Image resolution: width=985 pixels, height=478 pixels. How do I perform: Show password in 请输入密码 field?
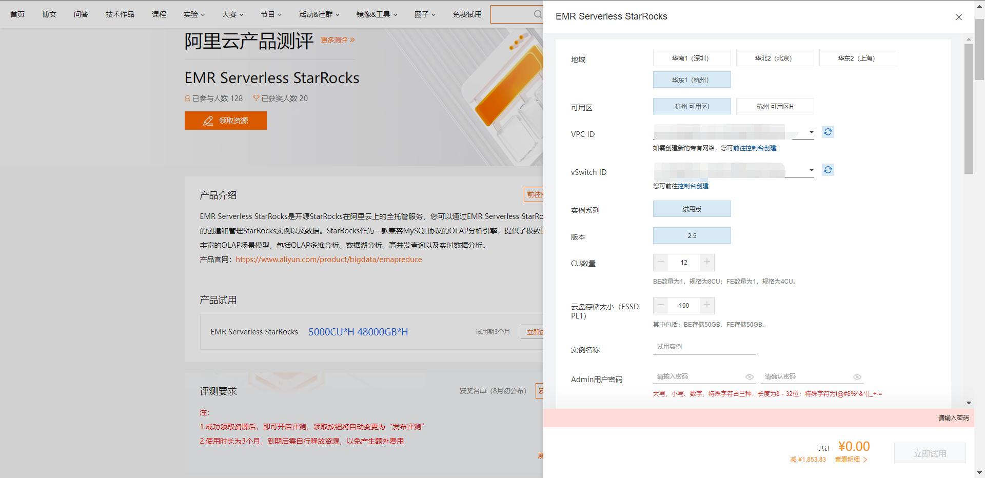point(749,377)
